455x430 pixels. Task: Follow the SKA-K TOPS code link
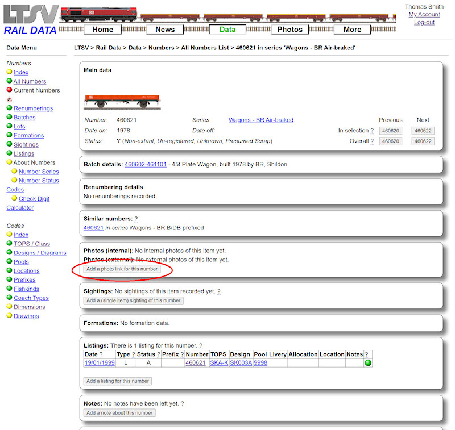point(219,362)
